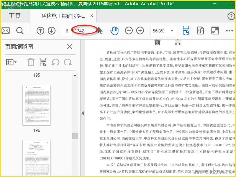Switch to the 盾构施工煤矿长距 document tab
The height and width of the screenshot is (177, 236).
coord(63,16)
